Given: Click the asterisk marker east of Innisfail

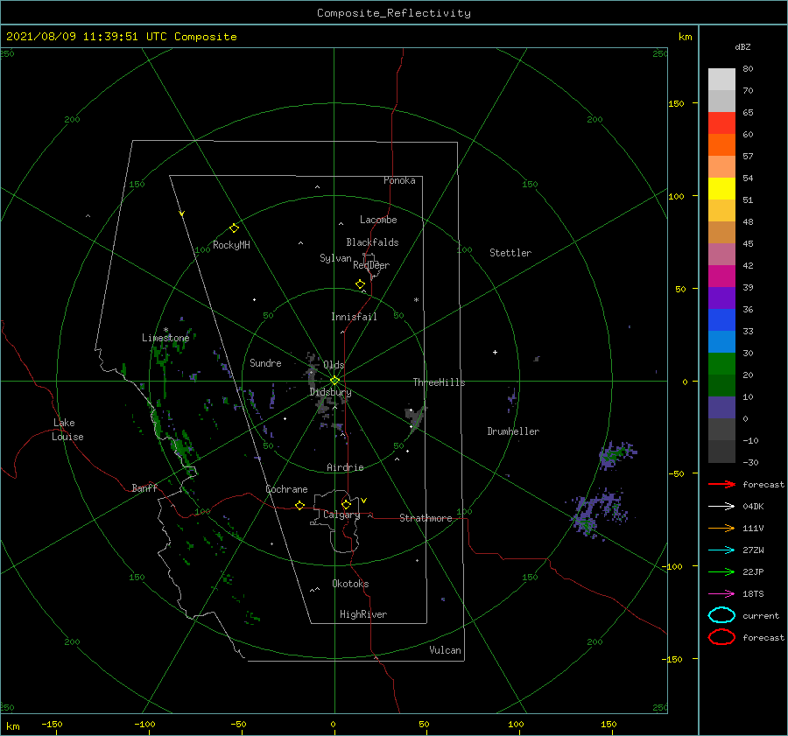Looking at the screenshot, I should pos(416,300).
